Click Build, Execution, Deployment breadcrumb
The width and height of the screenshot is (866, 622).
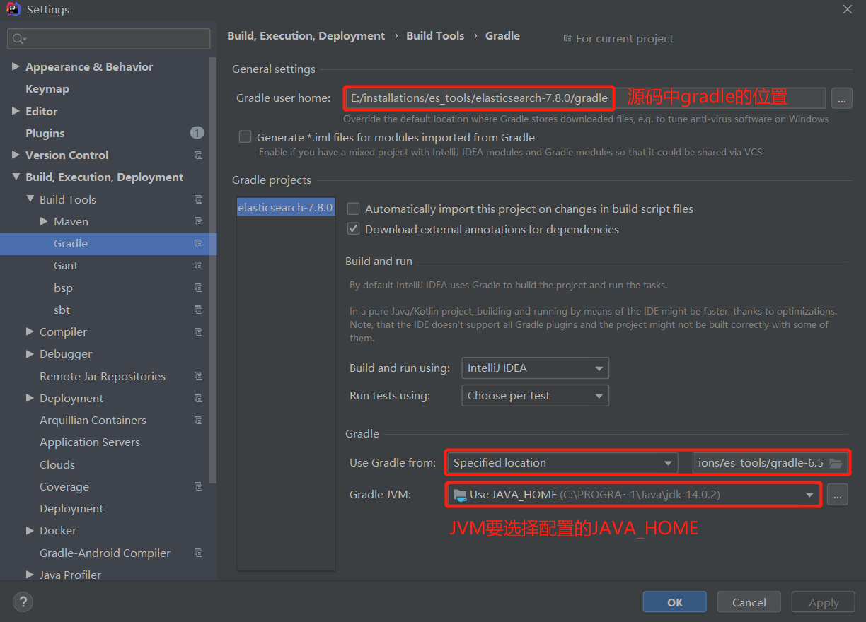(306, 35)
